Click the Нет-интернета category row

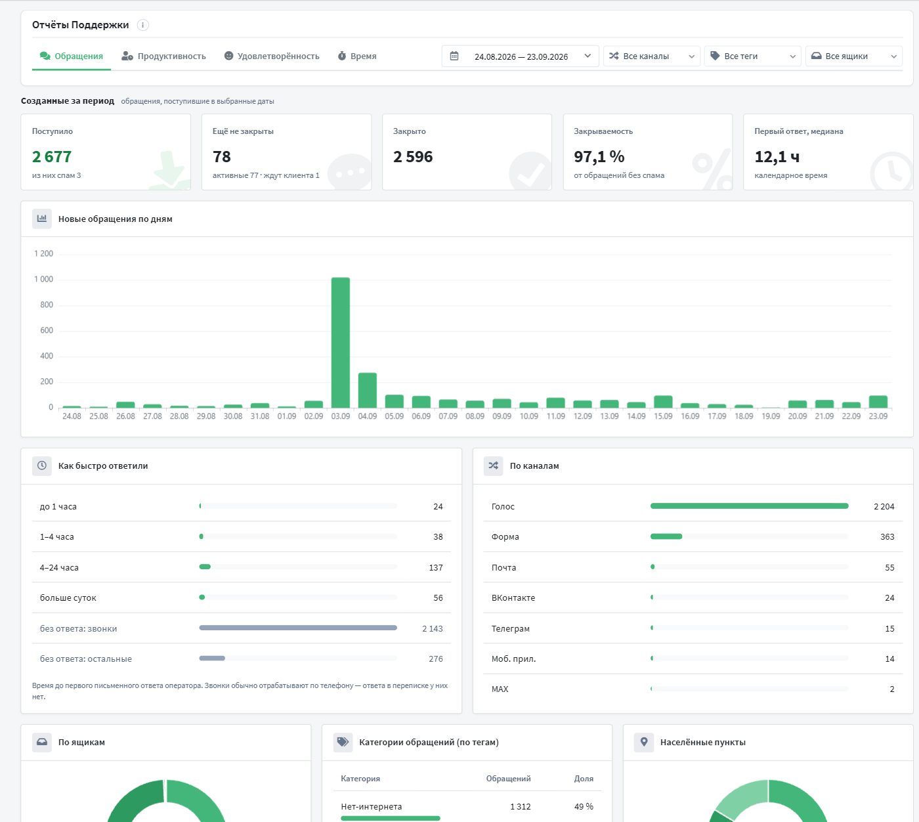pyautogui.click(x=467, y=807)
